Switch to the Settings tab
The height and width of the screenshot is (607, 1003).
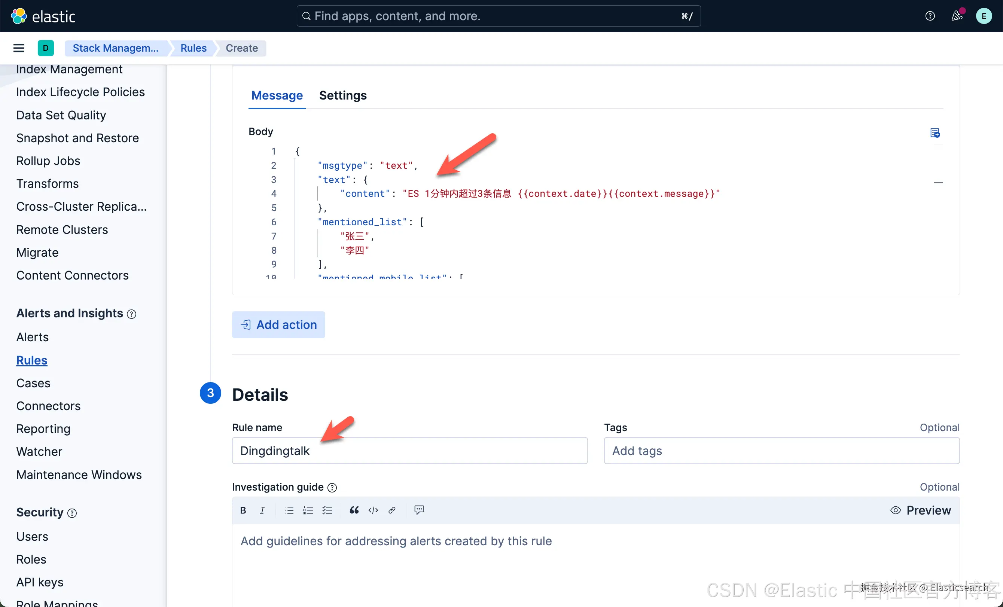343,95
